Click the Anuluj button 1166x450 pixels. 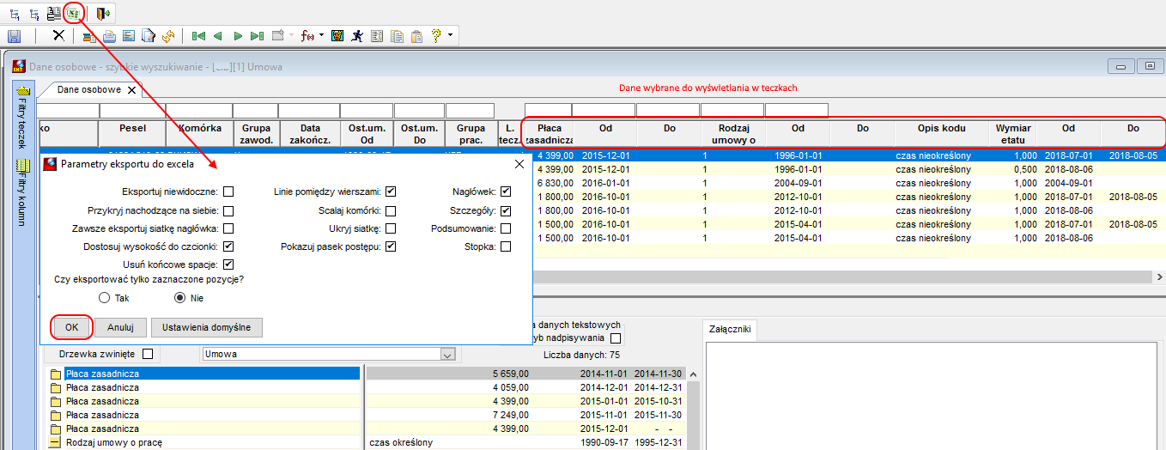(x=121, y=327)
